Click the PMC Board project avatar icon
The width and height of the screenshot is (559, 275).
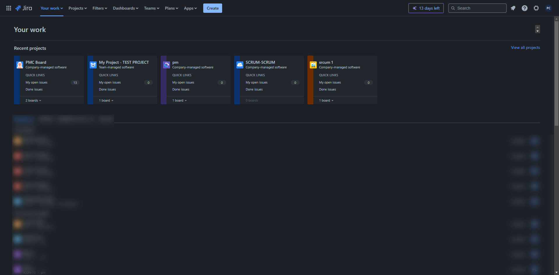20,65
